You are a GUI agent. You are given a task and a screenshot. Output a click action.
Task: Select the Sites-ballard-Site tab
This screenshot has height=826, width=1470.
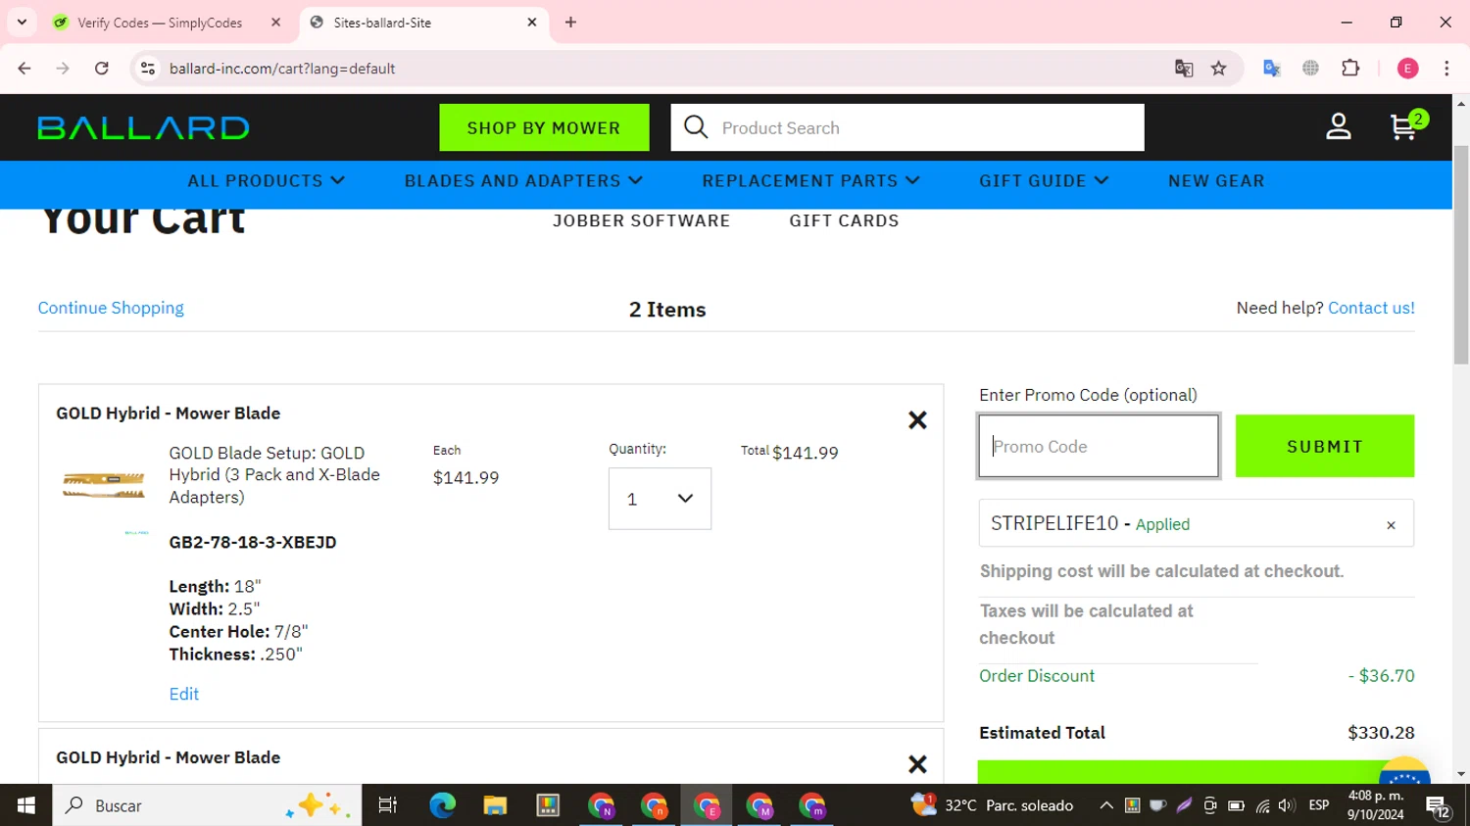click(424, 23)
